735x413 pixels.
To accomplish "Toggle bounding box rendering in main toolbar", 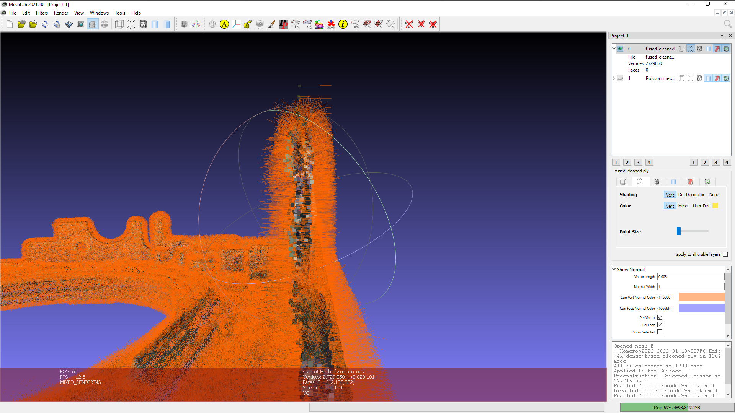I will tap(119, 24).
